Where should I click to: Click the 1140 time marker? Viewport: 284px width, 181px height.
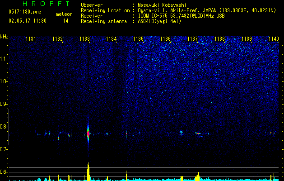click(274, 39)
